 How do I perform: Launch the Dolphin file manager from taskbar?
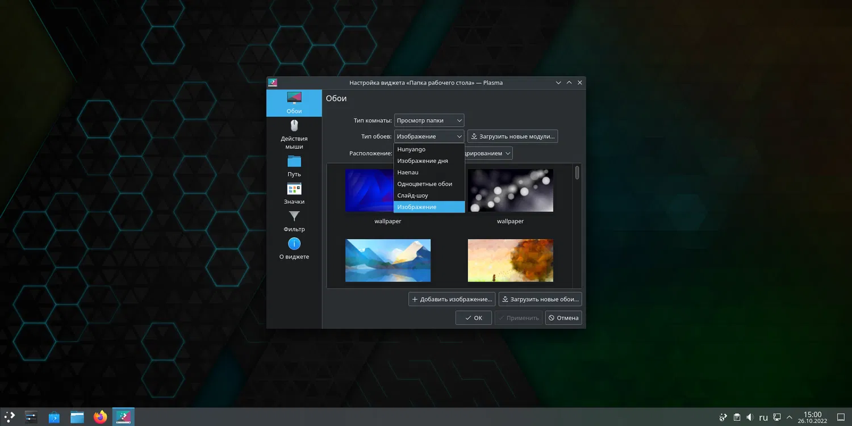click(77, 417)
